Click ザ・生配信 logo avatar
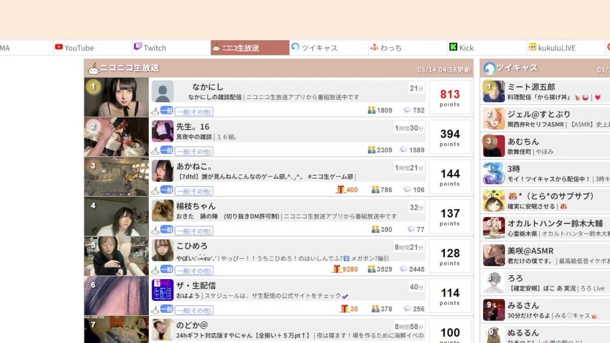The width and height of the screenshot is (610, 343). (x=163, y=290)
